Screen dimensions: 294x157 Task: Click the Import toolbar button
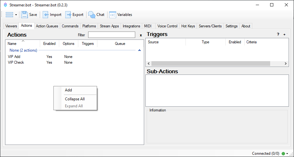point(52,15)
